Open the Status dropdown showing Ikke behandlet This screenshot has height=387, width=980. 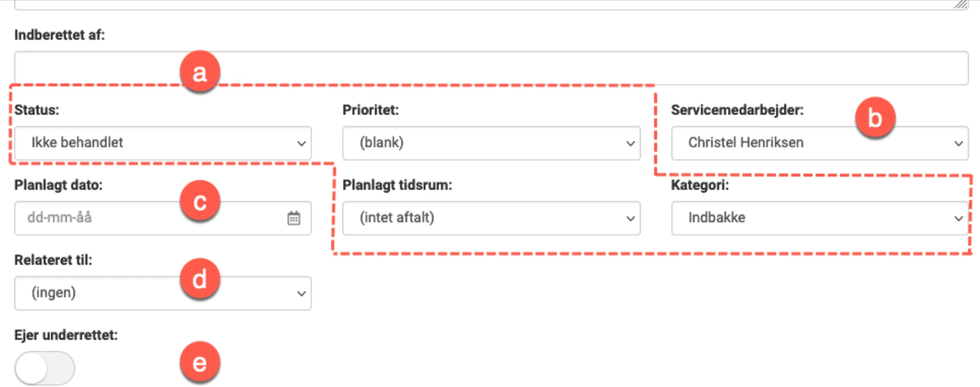(163, 143)
